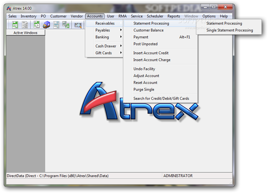The height and width of the screenshot is (193, 268).
Task: Click the barcode magnifier search icon
Action: click(78, 25)
